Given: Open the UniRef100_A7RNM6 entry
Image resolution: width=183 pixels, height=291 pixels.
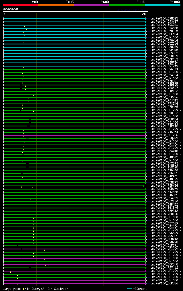Looking at the screenshot, I should [164, 107].
